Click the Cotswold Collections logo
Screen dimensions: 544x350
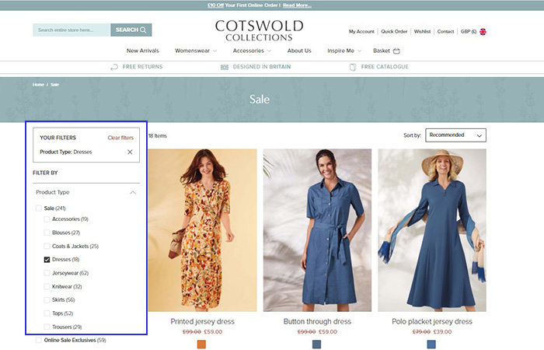tap(259, 30)
